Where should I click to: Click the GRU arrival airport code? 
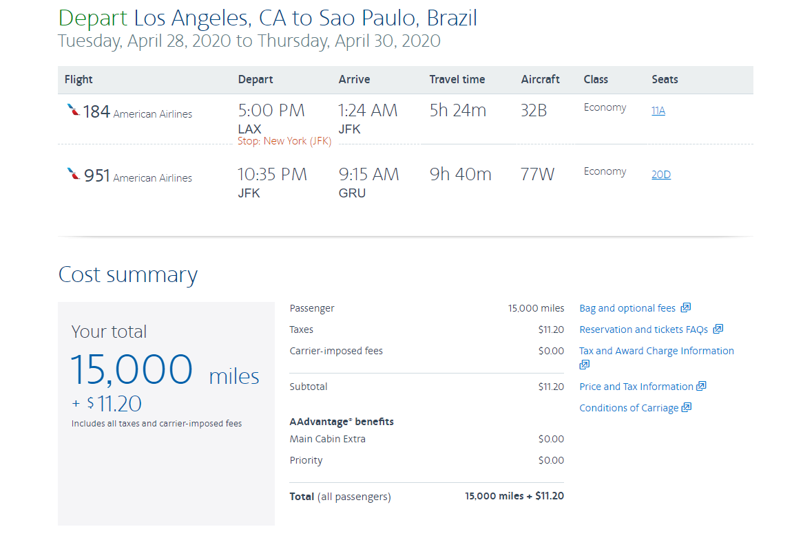point(352,193)
